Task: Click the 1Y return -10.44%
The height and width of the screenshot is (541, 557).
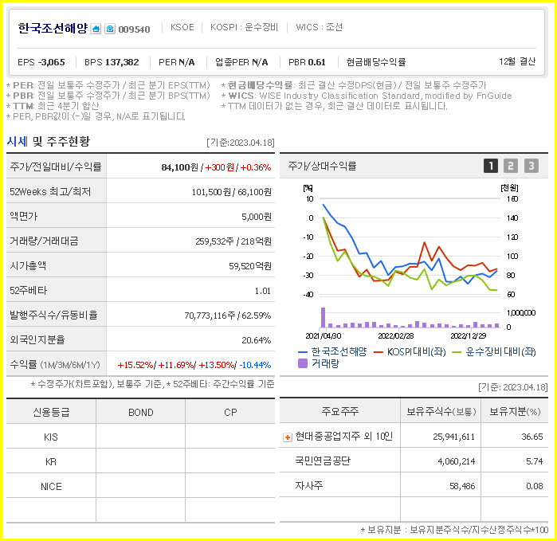Action: (x=256, y=365)
